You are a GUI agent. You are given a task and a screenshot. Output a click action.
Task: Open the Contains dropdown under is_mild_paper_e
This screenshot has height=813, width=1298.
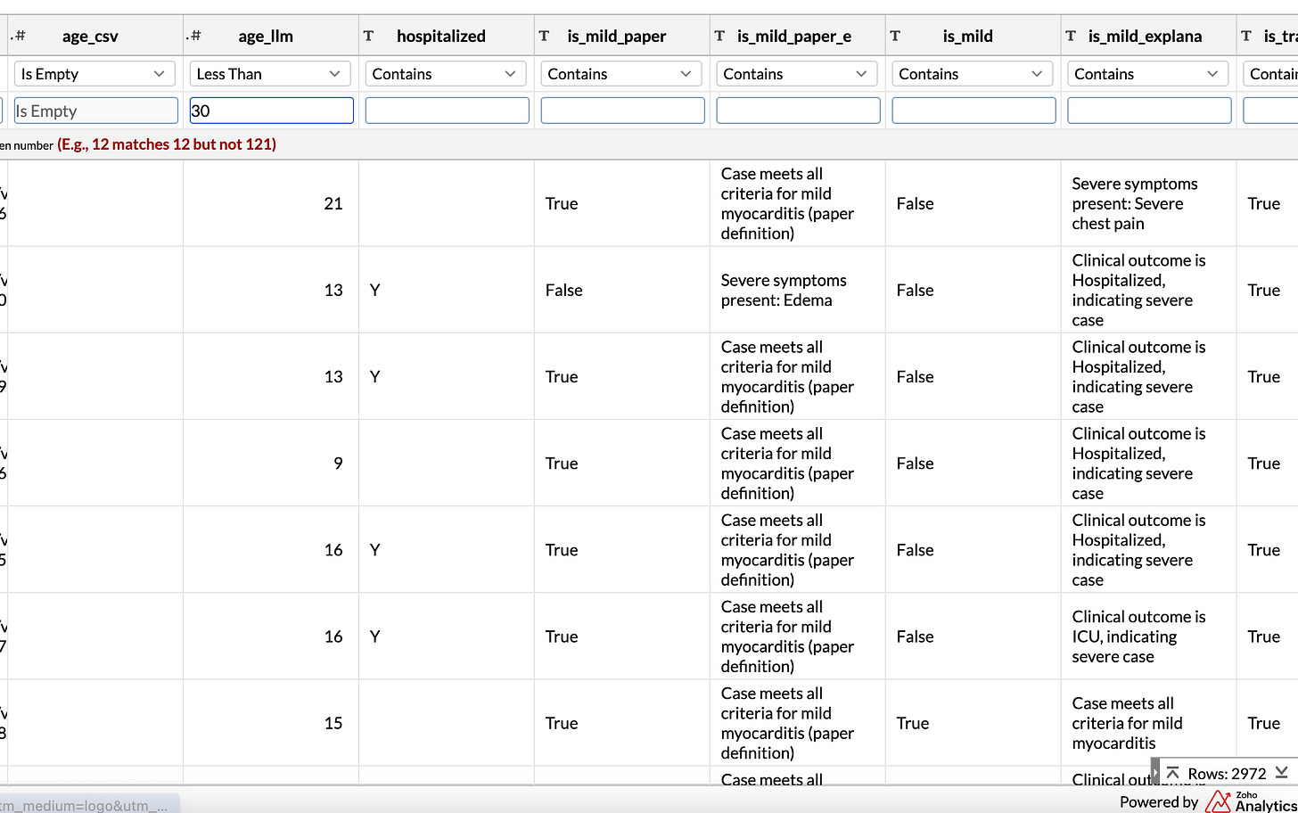795,74
